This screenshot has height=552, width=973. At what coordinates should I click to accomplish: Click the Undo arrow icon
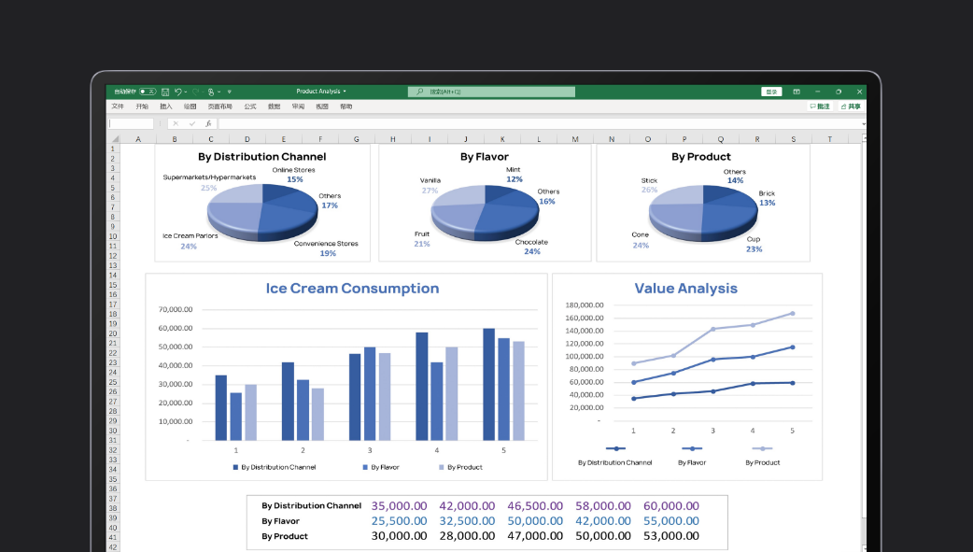click(x=177, y=92)
